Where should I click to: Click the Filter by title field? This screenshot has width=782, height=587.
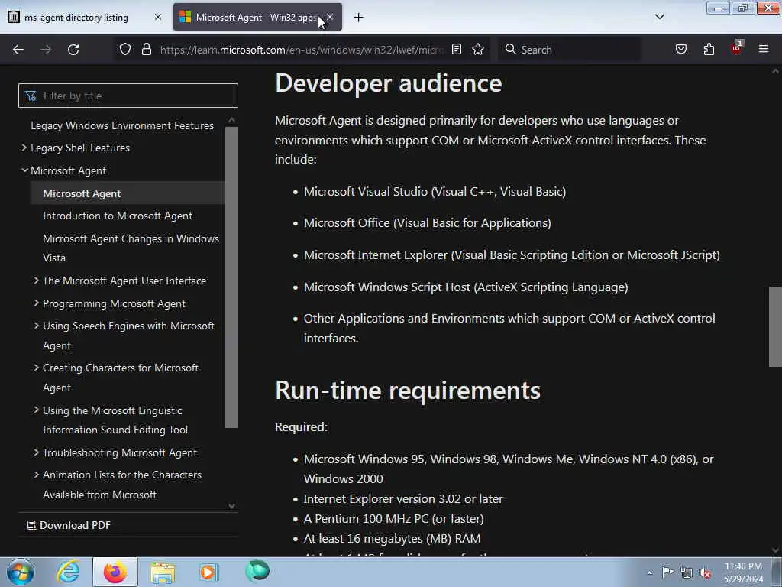coord(128,96)
